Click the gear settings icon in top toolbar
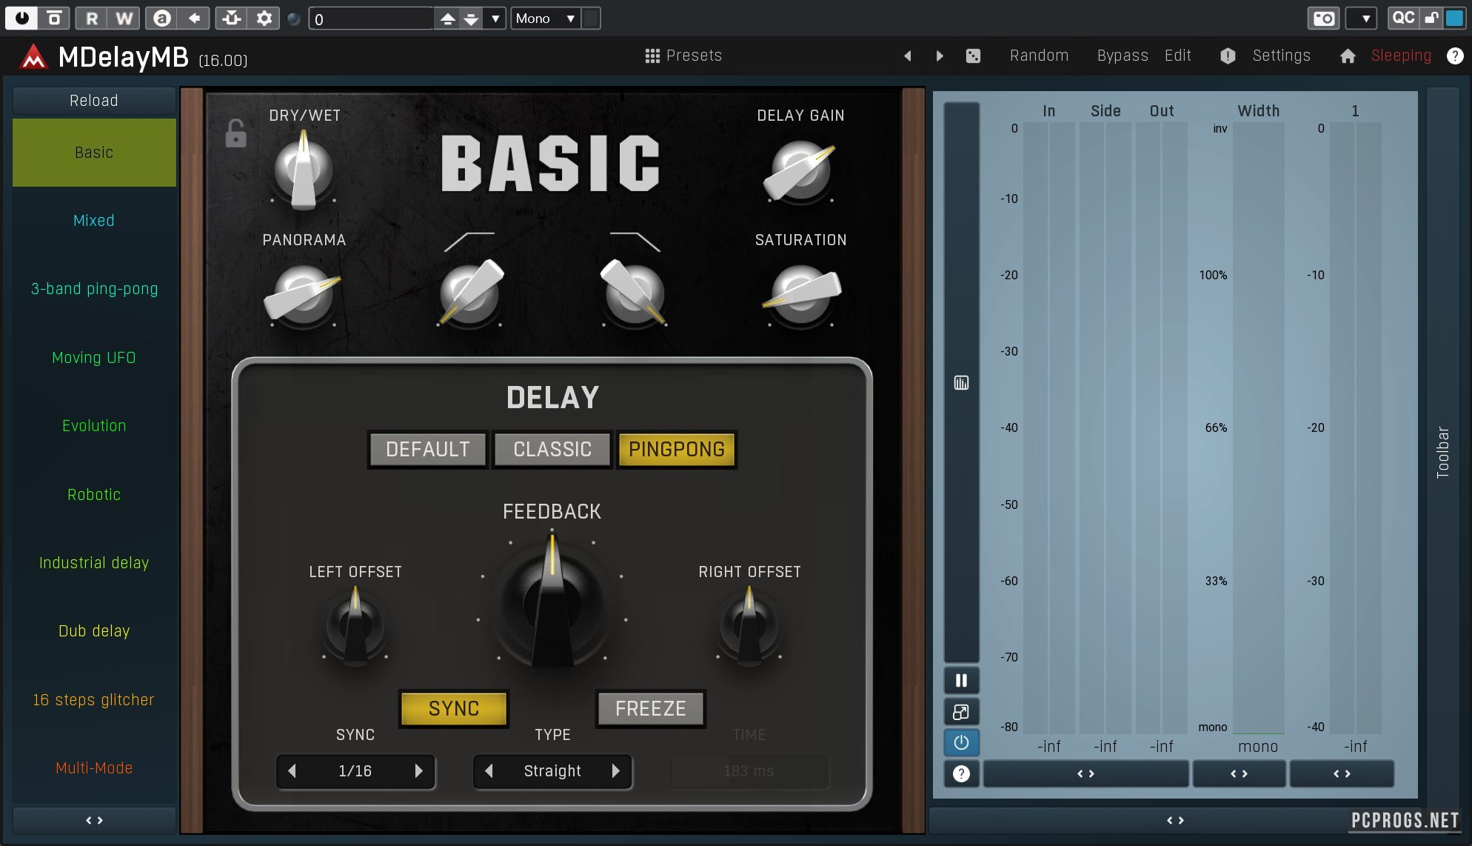This screenshot has width=1472, height=846. [x=264, y=18]
